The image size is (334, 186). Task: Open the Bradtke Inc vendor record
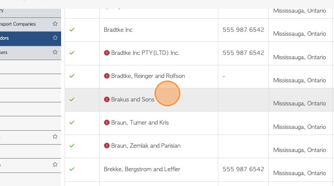tap(118, 30)
